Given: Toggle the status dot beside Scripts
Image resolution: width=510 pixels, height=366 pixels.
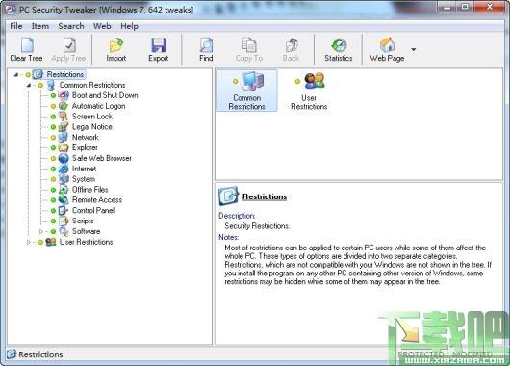Looking at the screenshot, I should pyautogui.click(x=53, y=222).
